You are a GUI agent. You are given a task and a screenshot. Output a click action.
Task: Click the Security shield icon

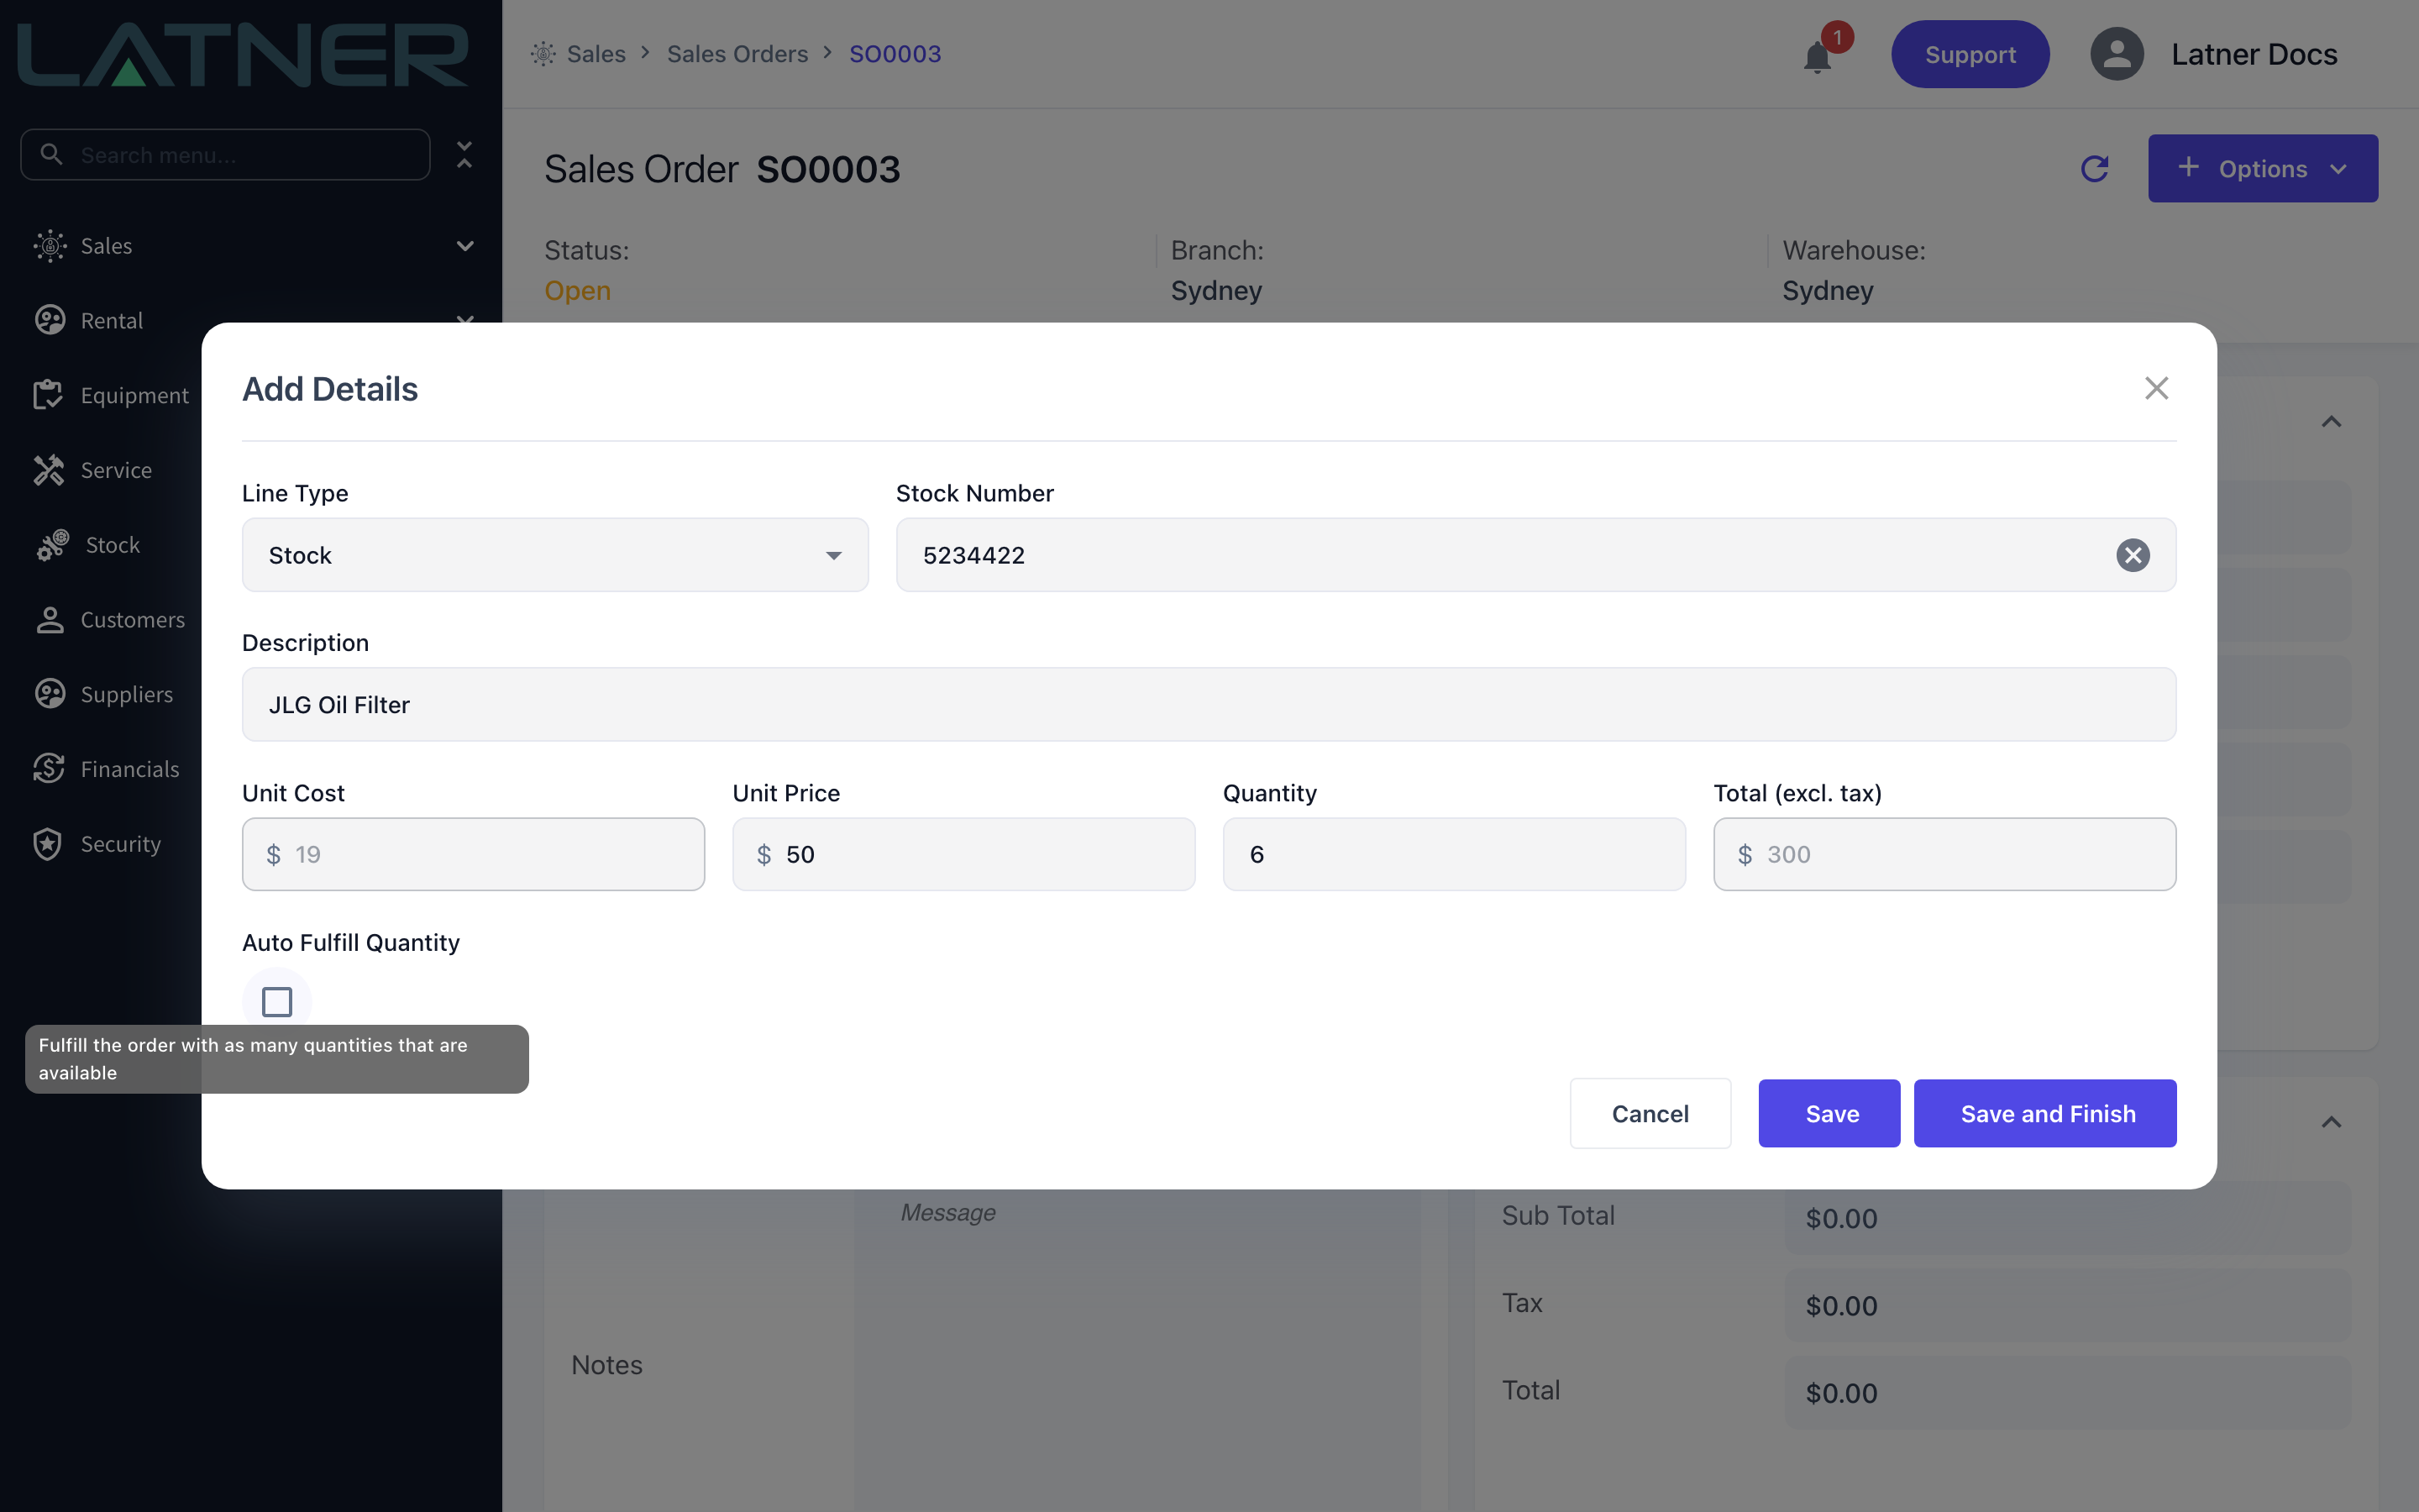click(x=48, y=844)
